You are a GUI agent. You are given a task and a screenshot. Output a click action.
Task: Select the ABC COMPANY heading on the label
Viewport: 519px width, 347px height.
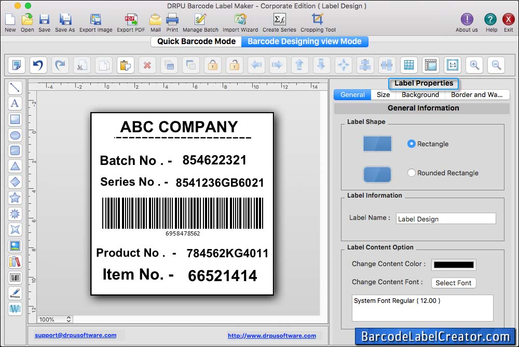[x=179, y=127]
